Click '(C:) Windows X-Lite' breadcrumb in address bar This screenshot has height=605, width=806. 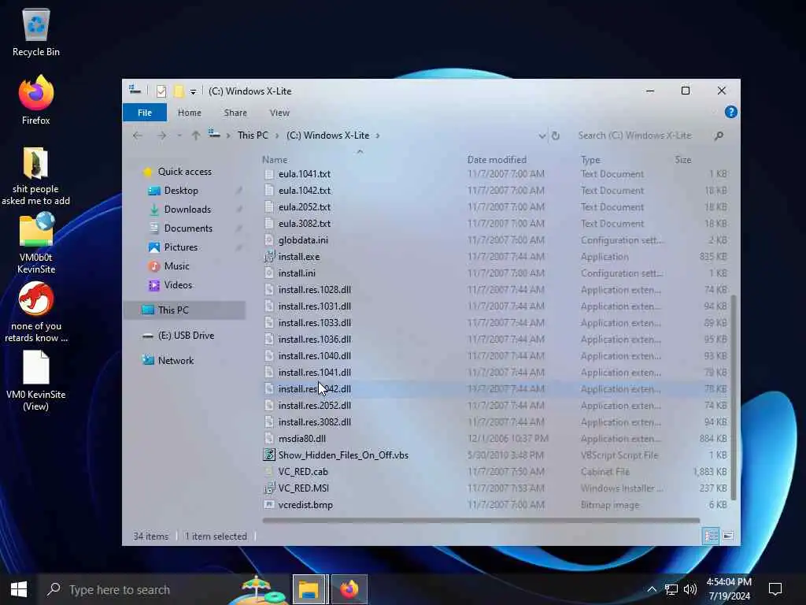[327, 135]
